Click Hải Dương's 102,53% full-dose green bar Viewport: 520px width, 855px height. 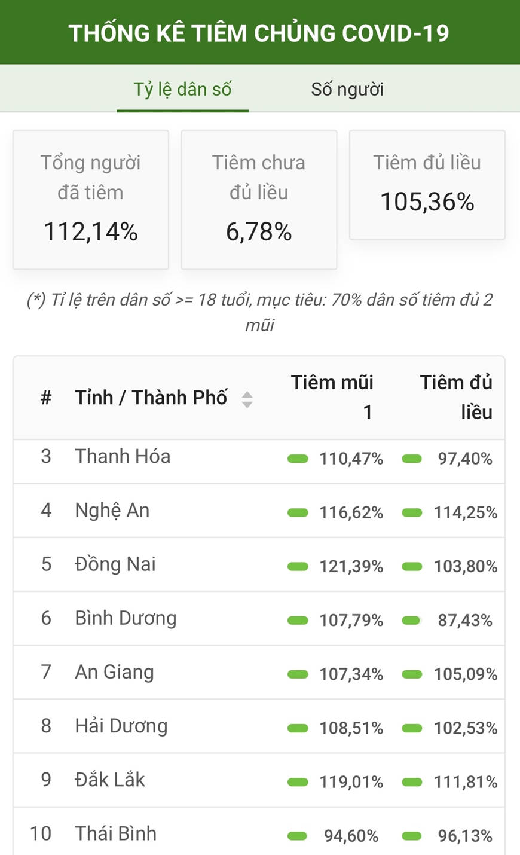[412, 728]
